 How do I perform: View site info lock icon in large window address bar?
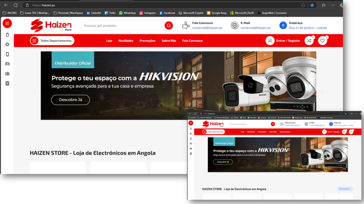coord(27,5)
